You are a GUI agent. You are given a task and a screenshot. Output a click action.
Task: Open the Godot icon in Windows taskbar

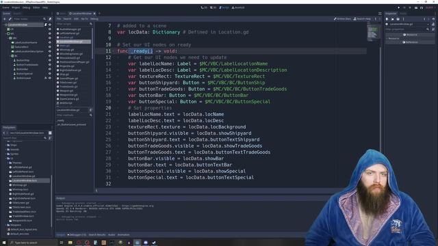point(137,243)
